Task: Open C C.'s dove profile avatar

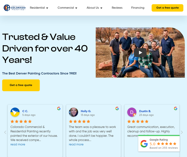Action: [x=15, y=112]
